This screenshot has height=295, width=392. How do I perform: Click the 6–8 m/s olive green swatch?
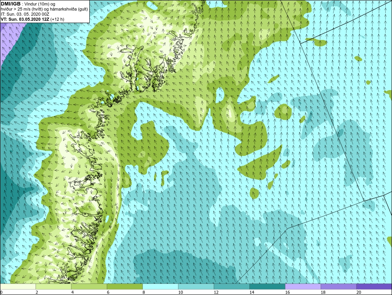coord(125,286)
